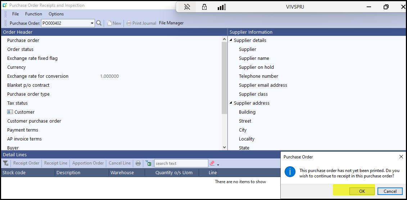Image resolution: width=407 pixels, height=200 pixels.
Task: Click the Order Header scroll down arrow
Action: click(225, 147)
